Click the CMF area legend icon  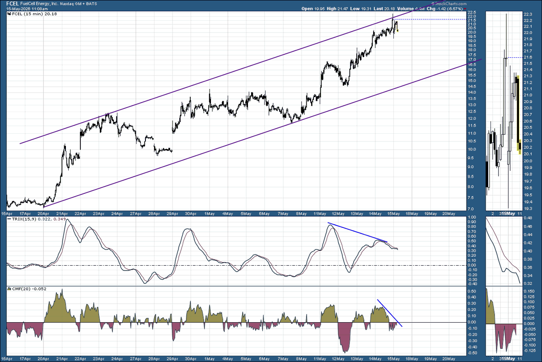point(9,288)
